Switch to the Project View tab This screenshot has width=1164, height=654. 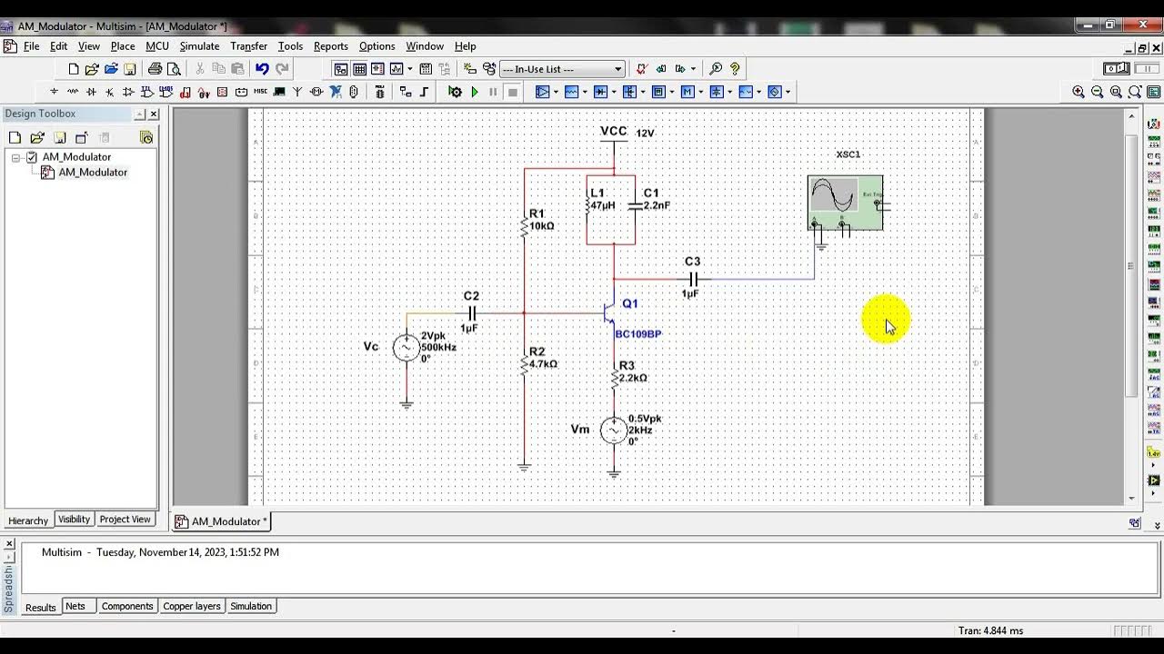[125, 520]
